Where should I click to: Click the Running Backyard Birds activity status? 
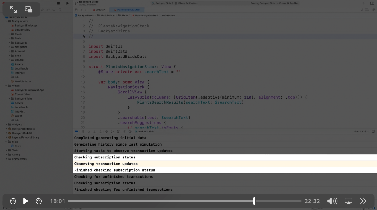coord(274,3)
